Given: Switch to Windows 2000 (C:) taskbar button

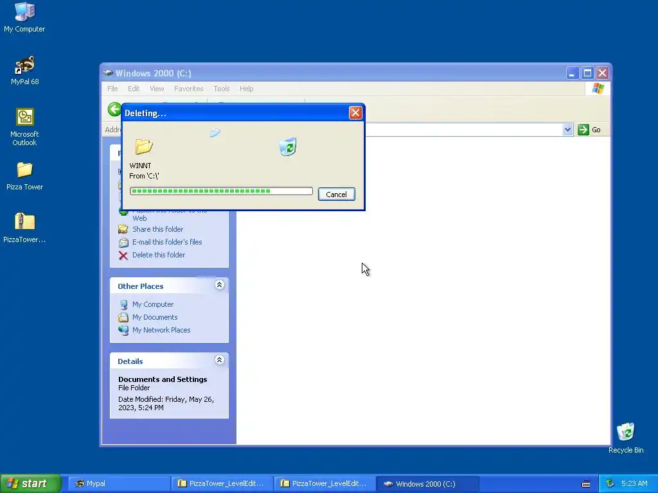Looking at the screenshot, I should tap(427, 483).
